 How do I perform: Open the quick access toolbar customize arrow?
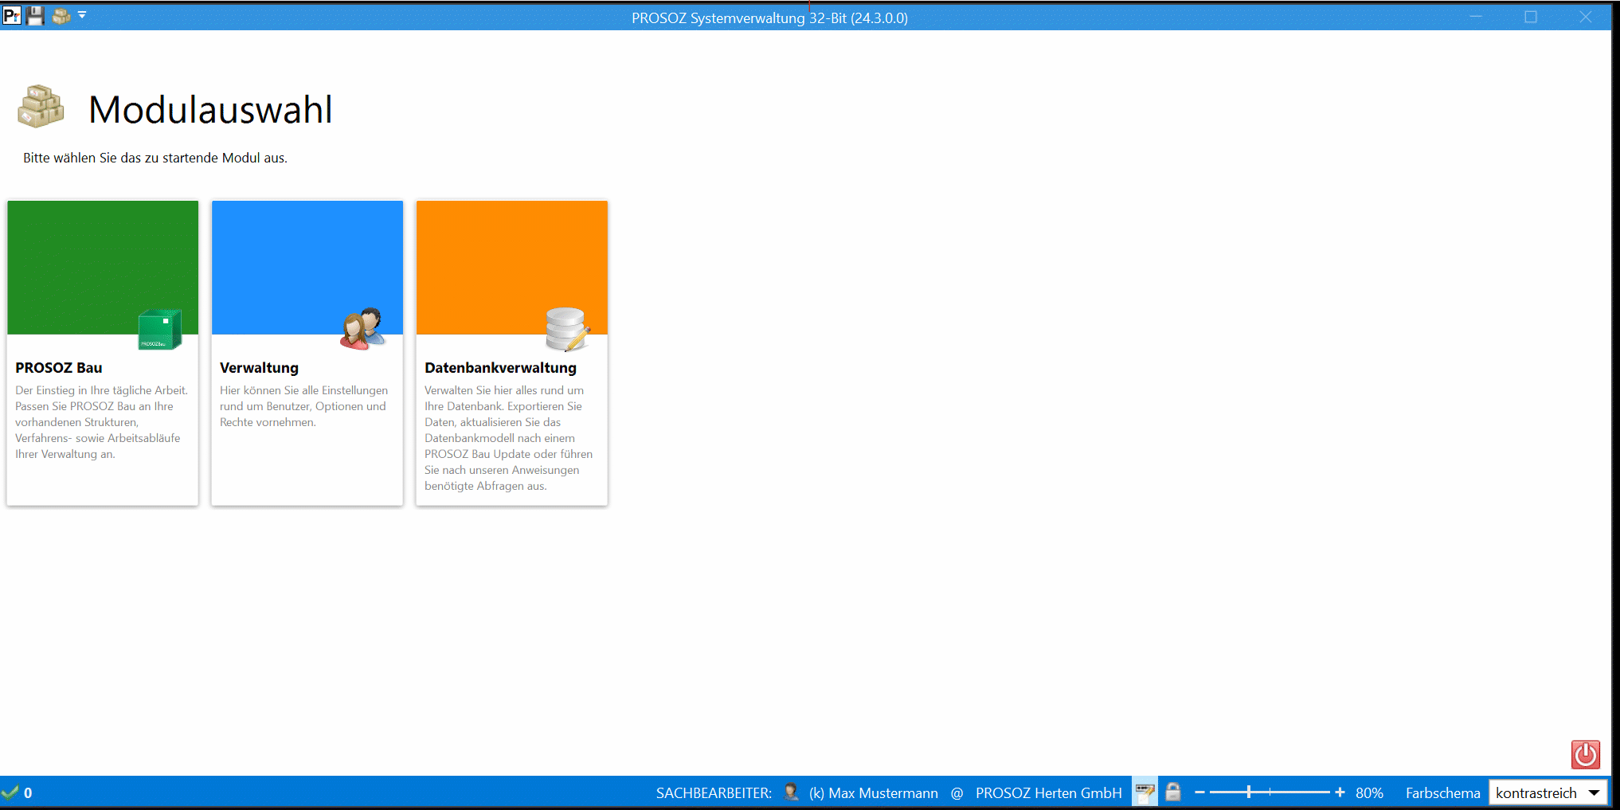82,14
